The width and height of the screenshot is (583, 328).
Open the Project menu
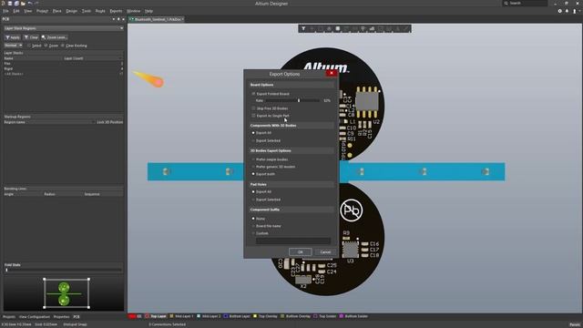click(x=42, y=11)
